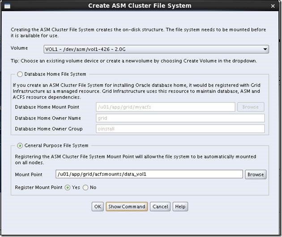Choose Yes for Register Mount Point
The height and width of the screenshot is (237, 282).
click(68, 187)
